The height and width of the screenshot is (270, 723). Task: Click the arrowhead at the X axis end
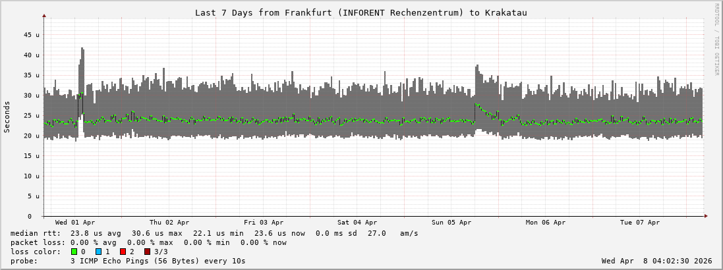[x=705, y=216]
